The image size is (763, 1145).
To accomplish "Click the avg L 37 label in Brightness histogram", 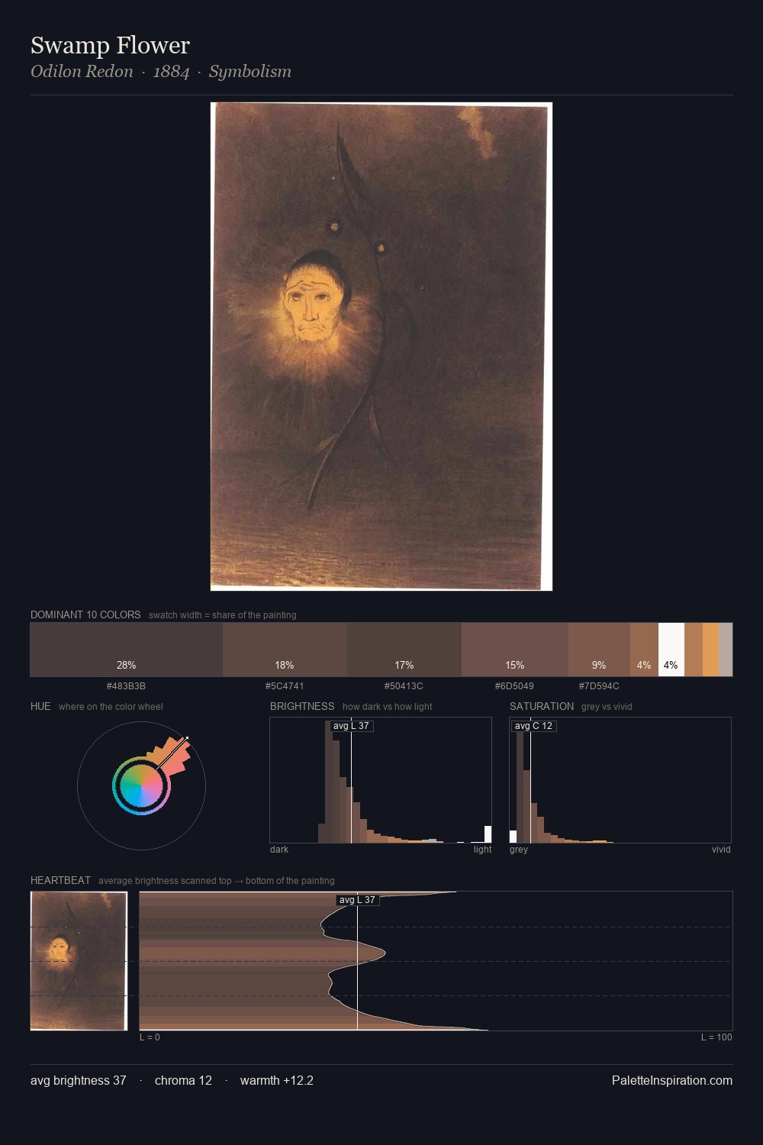I will [x=352, y=726].
